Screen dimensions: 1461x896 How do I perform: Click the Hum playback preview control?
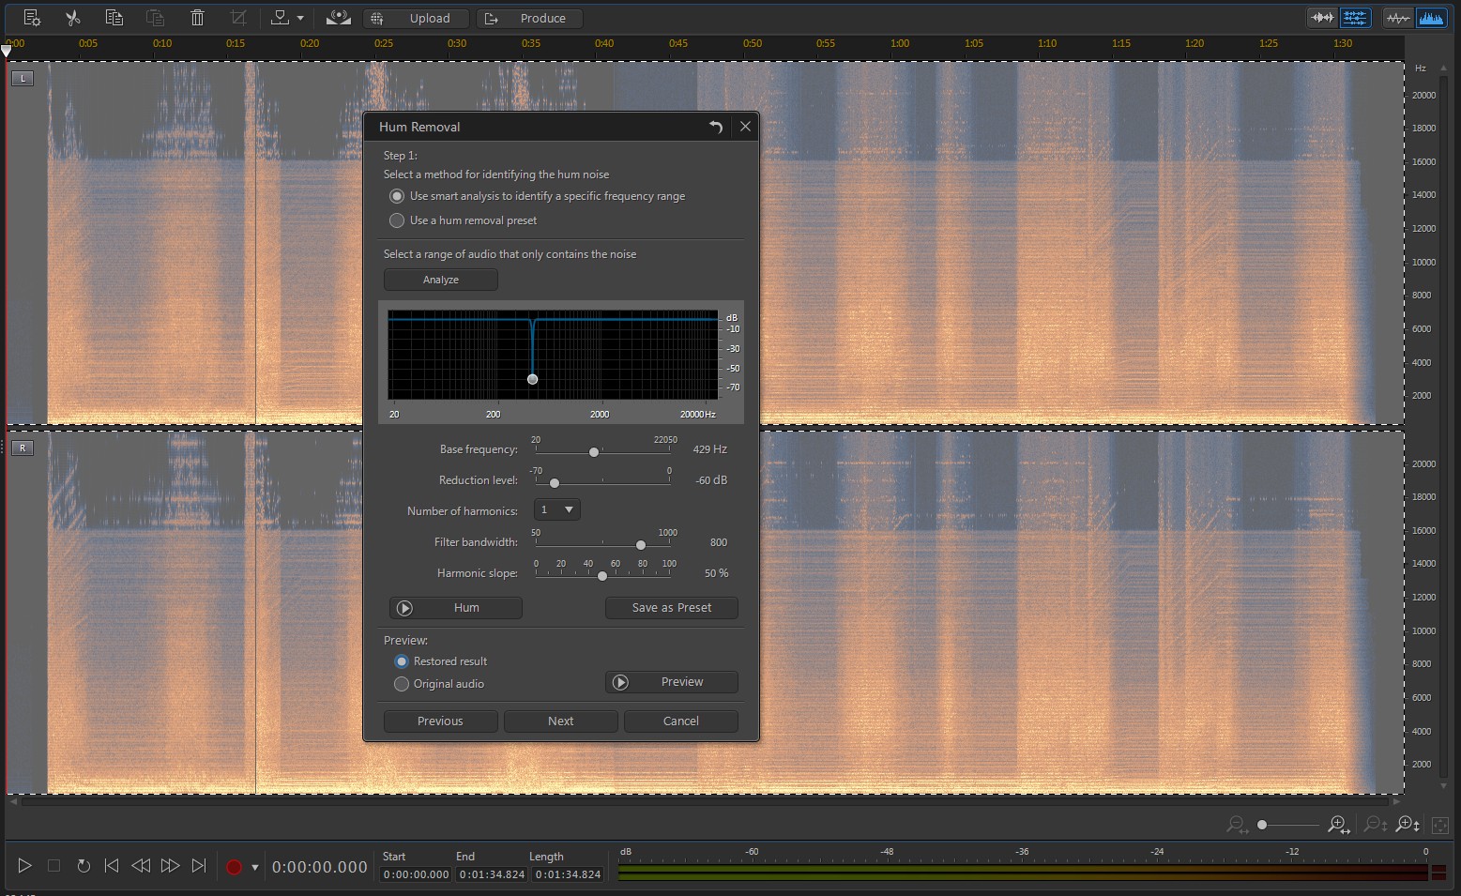[455, 607]
